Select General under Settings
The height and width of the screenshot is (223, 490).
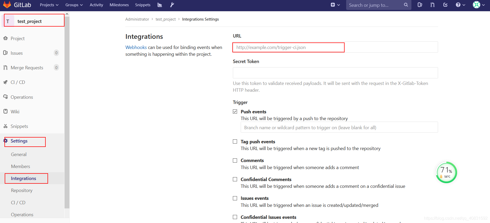(x=19, y=154)
